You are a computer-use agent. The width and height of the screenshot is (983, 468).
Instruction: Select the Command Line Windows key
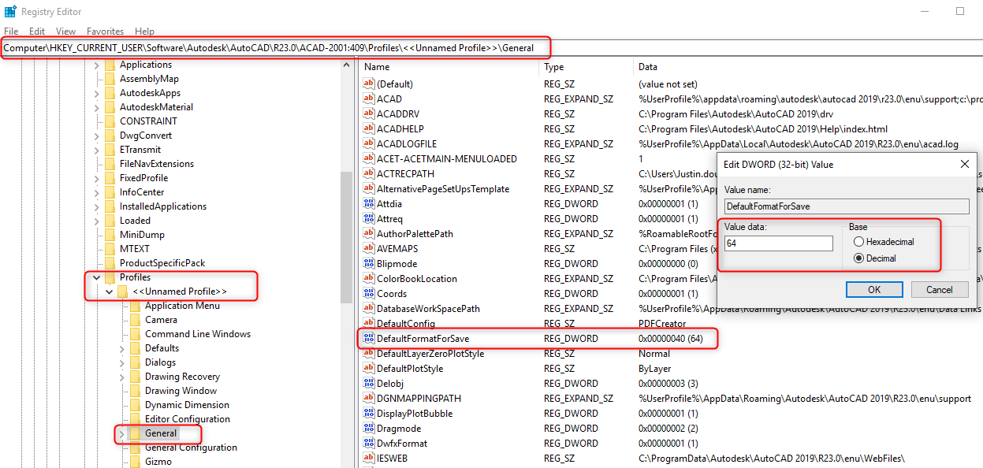pos(198,334)
